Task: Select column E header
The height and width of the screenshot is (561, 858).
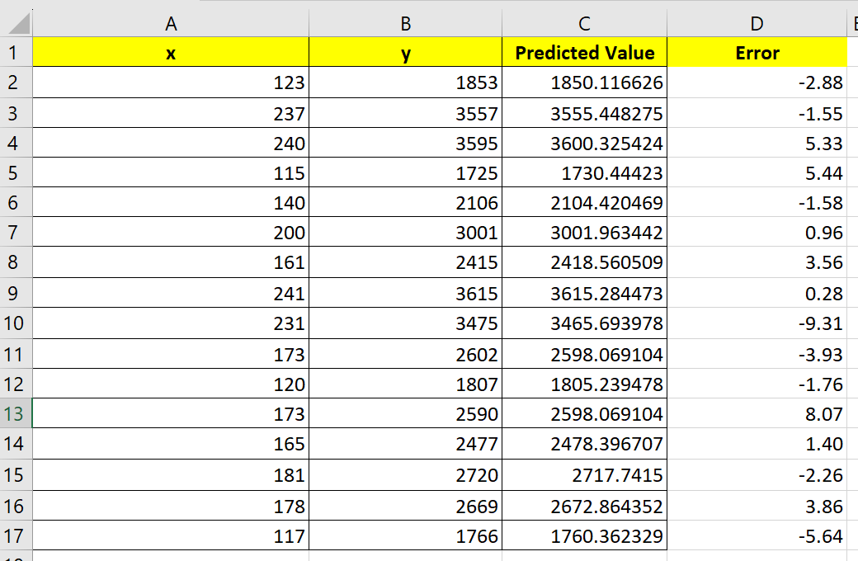Action: pyautogui.click(x=852, y=23)
